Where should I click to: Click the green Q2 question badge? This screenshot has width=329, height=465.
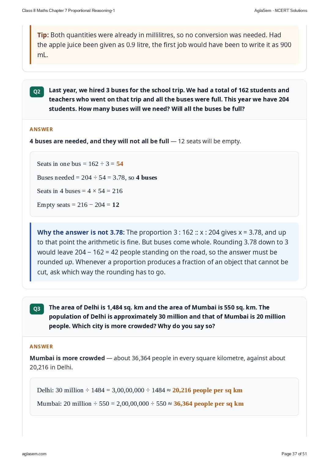tap(37, 92)
